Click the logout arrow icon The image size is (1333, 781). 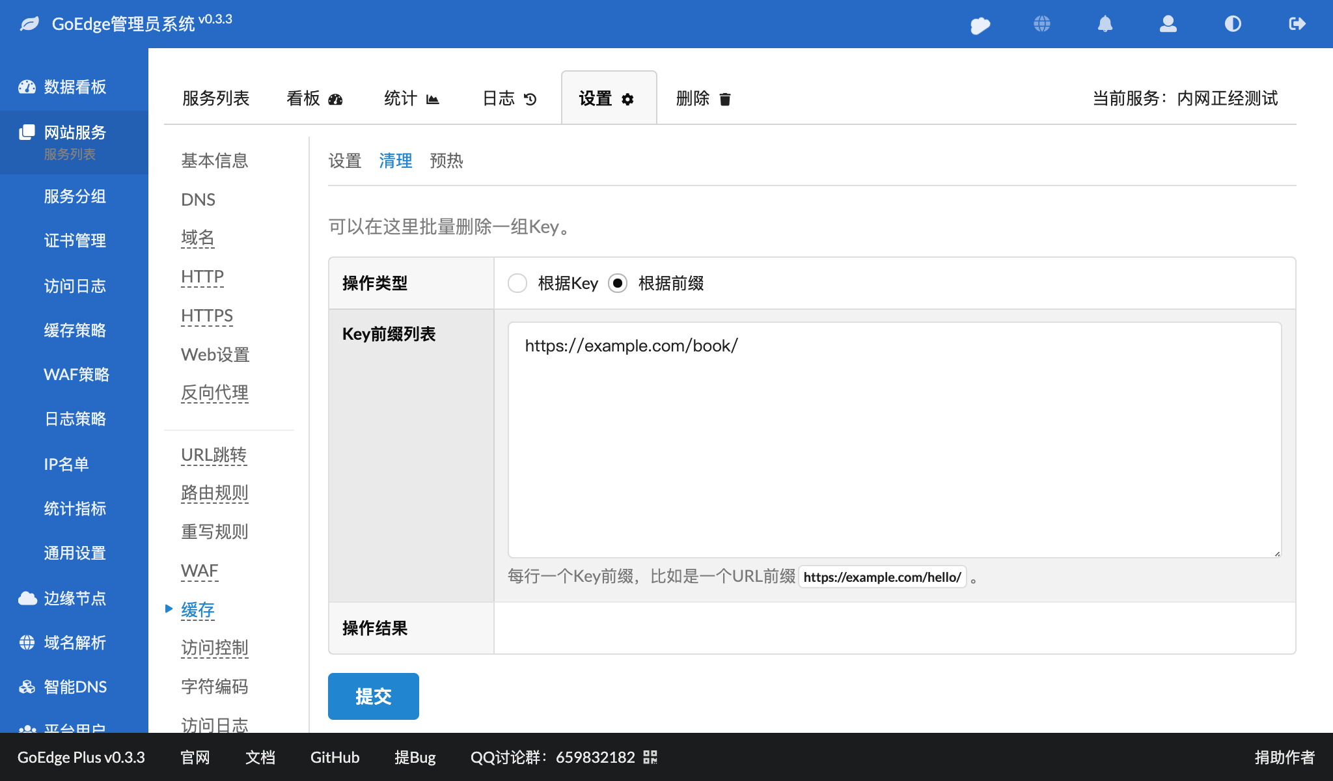tap(1297, 24)
